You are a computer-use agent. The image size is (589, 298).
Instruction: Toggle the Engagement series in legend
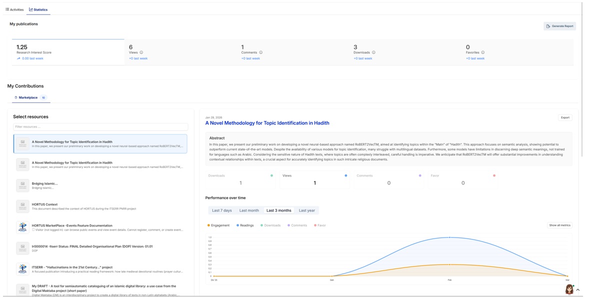click(x=218, y=225)
